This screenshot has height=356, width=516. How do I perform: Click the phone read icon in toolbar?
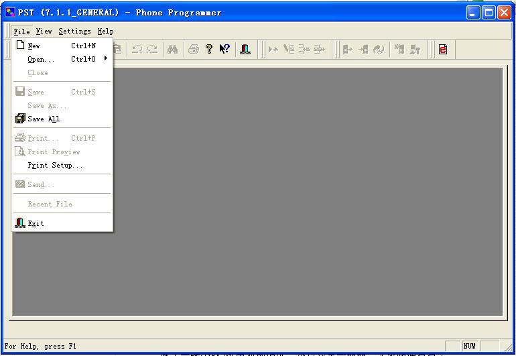347,49
